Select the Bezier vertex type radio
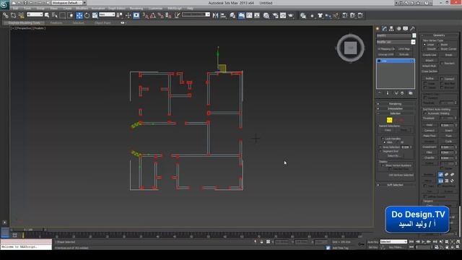The height and width of the screenshot is (260, 462). (x=439, y=45)
